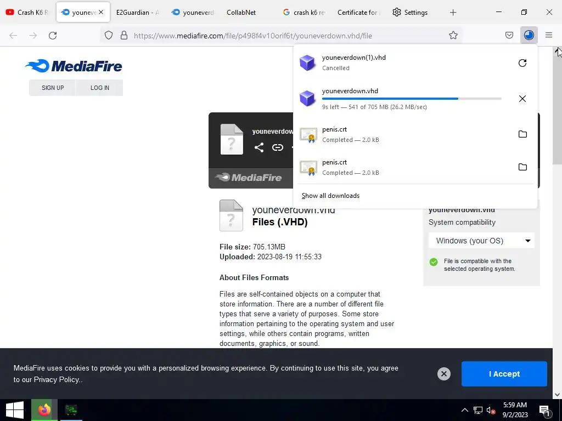Click the second taskbar app icon
This screenshot has width=562, height=421.
coord(71,410)
